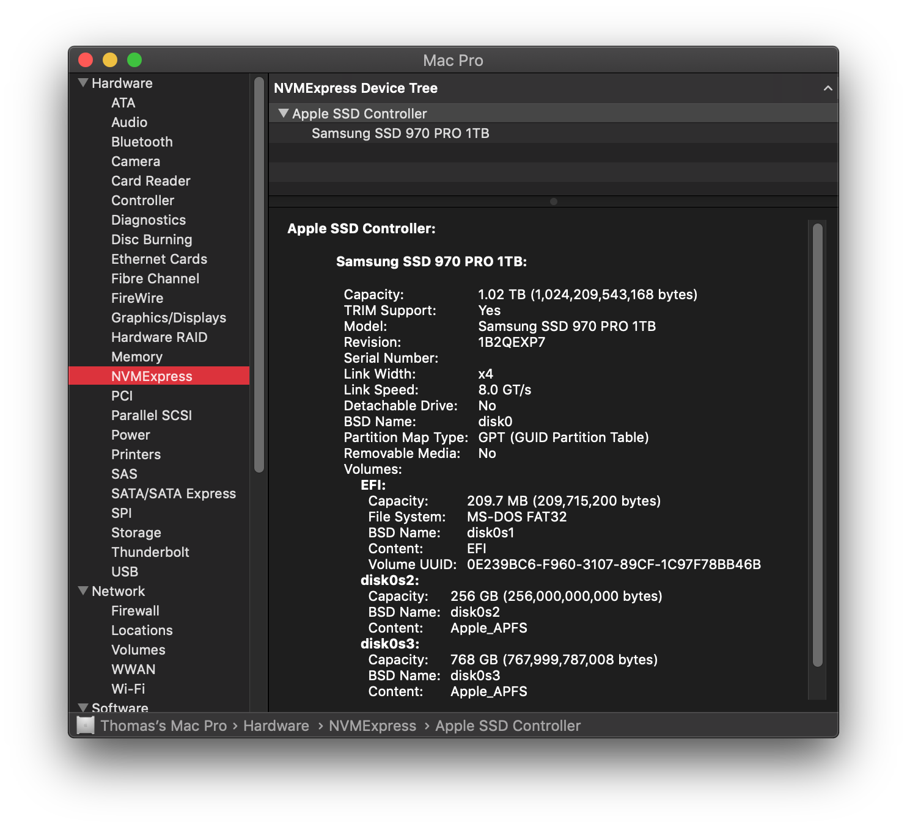This screenshot has width=907, height=828.
Task: Select Fibre Channel in the sidebar
Action: 155,278
